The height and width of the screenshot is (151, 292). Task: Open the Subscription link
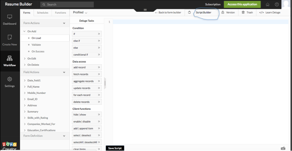213,4
